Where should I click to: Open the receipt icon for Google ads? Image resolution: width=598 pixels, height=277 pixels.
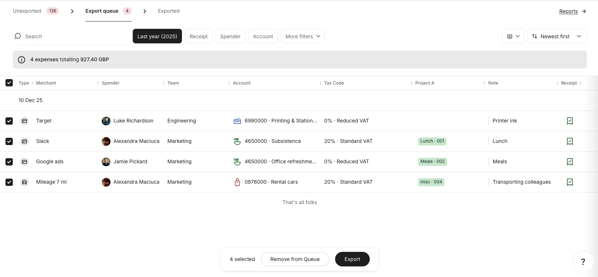click(x=570, y=161)
